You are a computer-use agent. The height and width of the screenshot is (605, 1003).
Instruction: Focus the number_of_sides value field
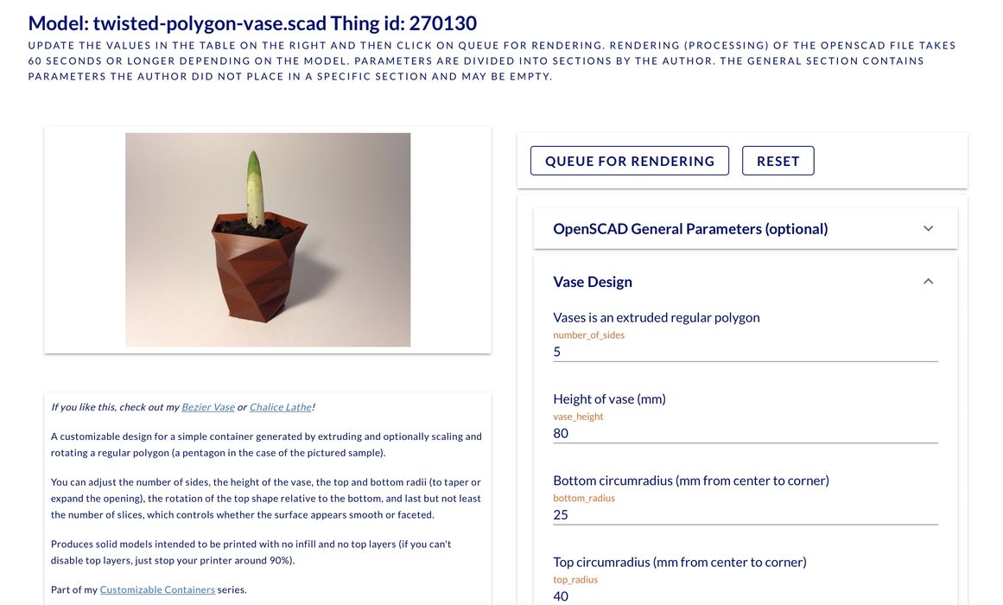[x=745, y=352]
